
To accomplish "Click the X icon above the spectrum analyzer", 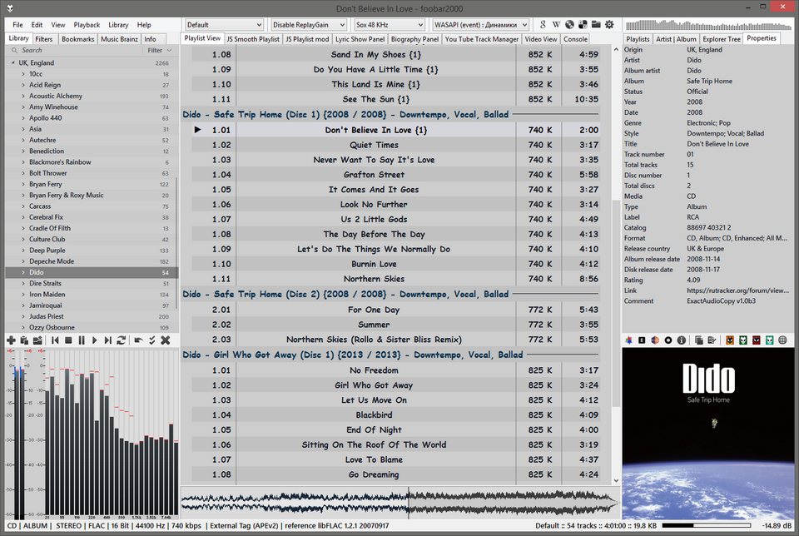I will coord(165,340).
